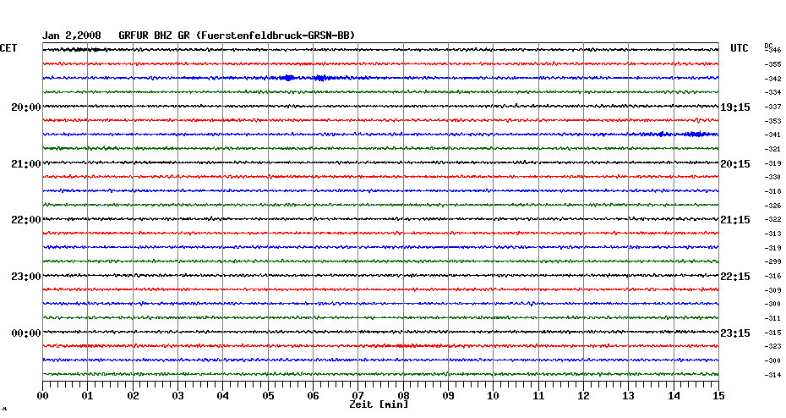Click the station title "GRFUR BHZ GR (Fuerstenfeldbruck-GRSN-BB)"

pyautogui.click(x=237, y=36)
